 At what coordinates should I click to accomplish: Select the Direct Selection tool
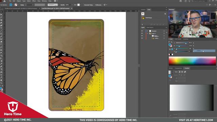point(1,15)
